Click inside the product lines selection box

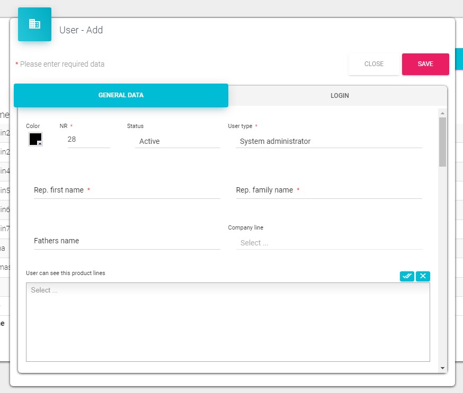[x=228, y=322]
